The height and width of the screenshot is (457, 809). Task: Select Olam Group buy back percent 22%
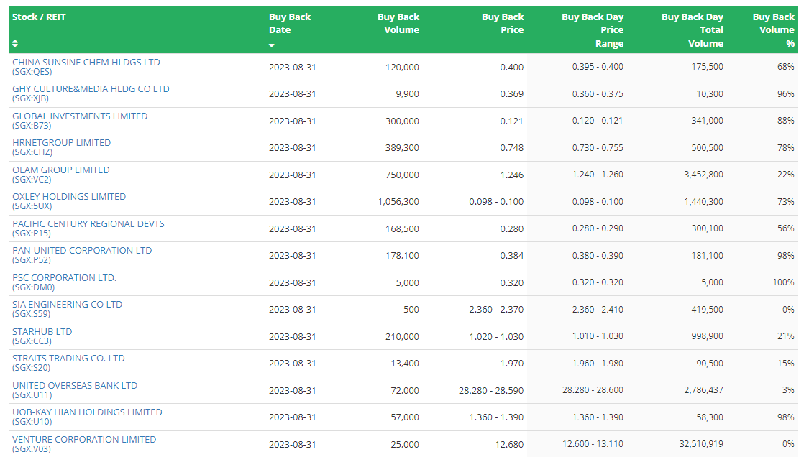(x=785, y=175)
